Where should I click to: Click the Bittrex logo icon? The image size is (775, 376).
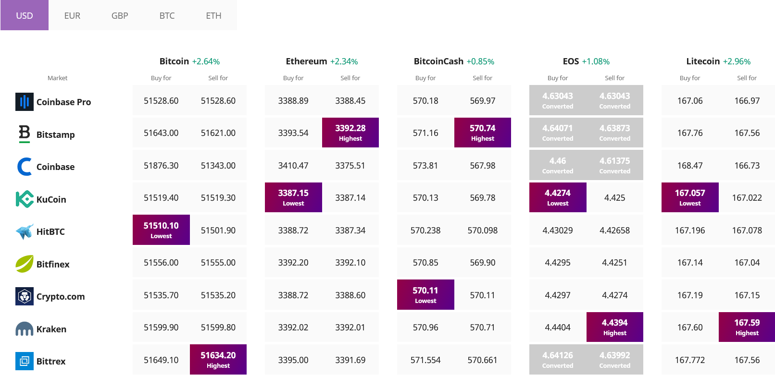(x=25, y=361)
